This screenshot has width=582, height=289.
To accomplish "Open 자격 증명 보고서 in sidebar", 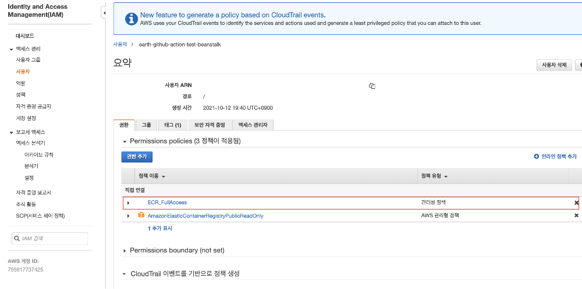I will click(x=33, y=193).
